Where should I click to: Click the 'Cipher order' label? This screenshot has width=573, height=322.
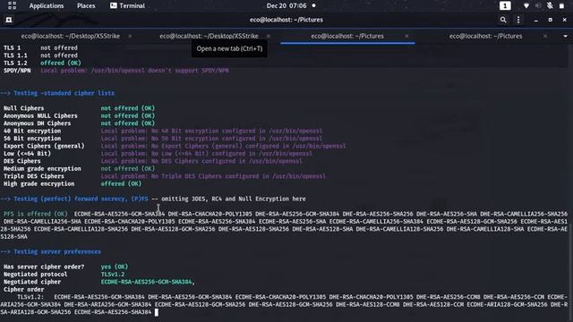(x=24, y=290)
